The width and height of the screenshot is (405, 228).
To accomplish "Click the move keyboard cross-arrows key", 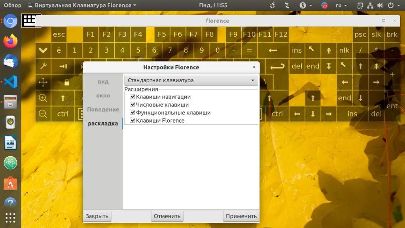I will (x=43, y=82).
